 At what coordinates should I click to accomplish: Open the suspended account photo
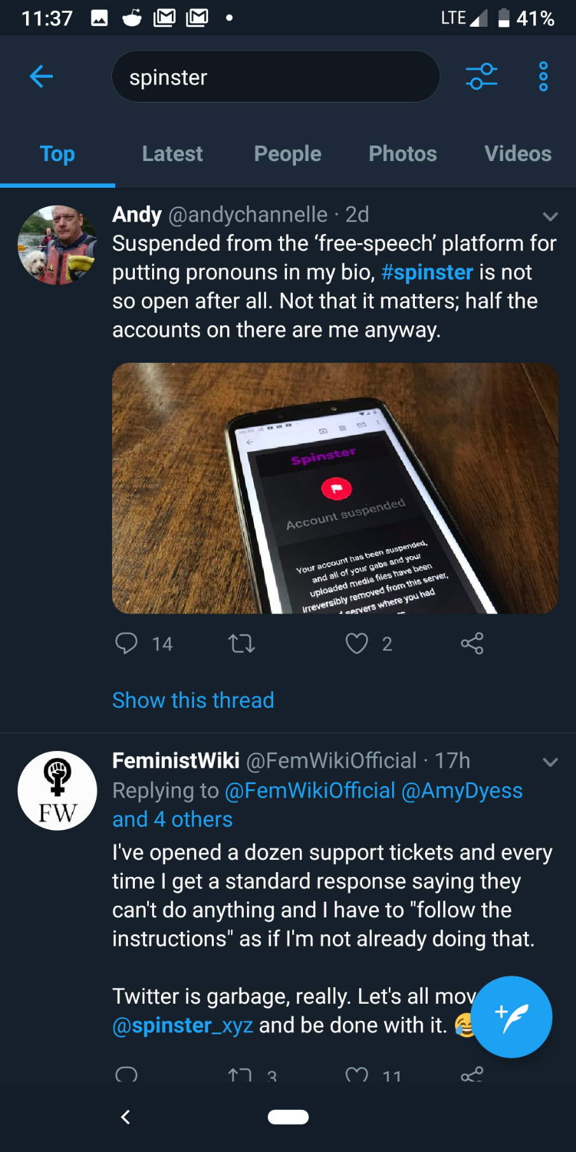335,488
